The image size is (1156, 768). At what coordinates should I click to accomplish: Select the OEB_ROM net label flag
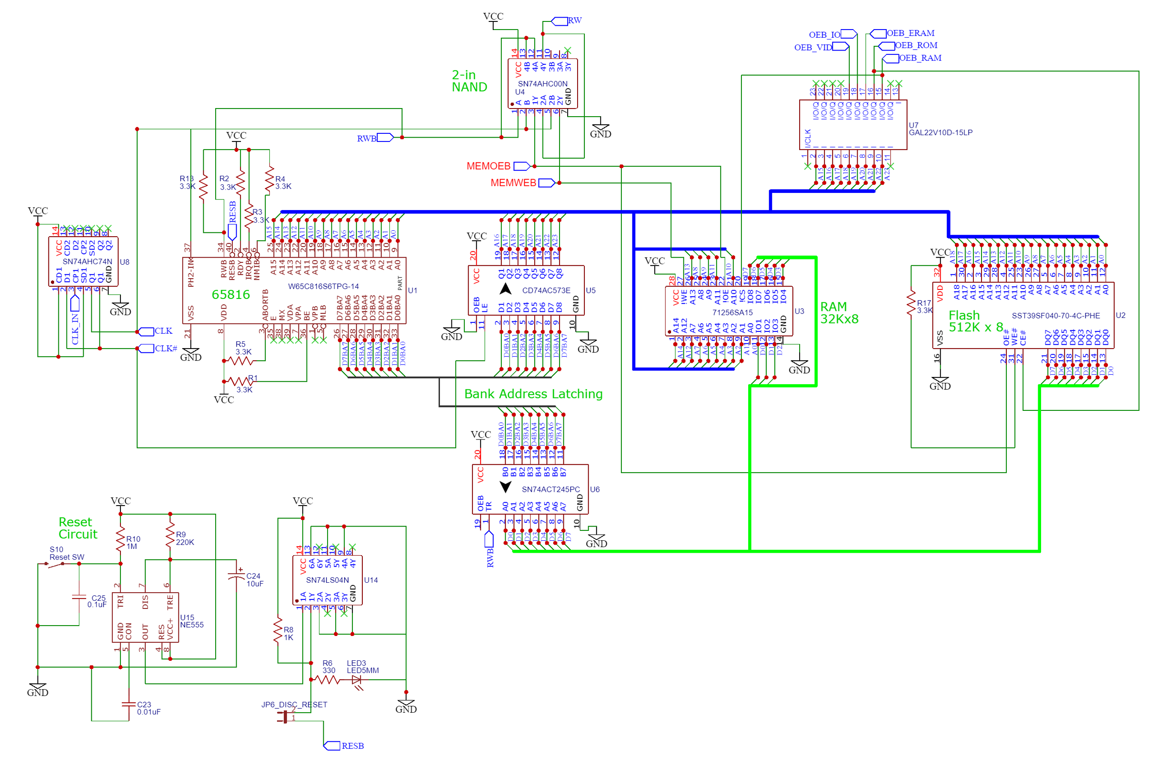[x=888, y=46]
